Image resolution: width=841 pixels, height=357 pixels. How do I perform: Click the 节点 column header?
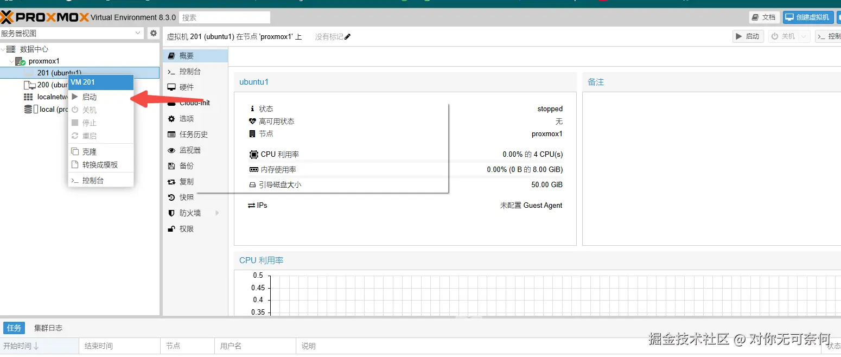[x=187, y=346]
